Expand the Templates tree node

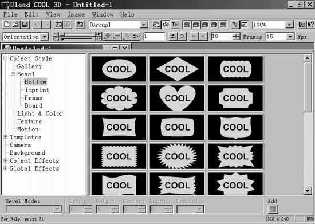[x=6, y=137]
